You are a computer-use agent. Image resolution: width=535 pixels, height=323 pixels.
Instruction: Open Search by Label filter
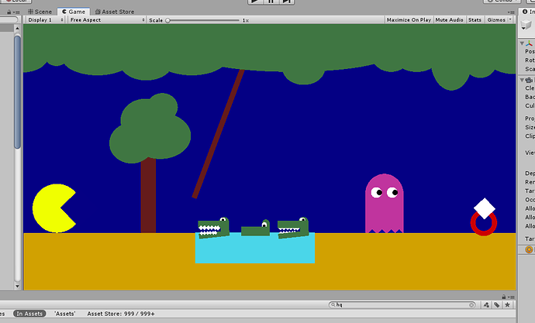point(497,305)
